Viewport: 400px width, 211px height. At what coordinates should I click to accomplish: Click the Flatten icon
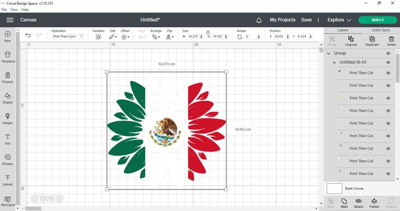[x=374, y=202]
